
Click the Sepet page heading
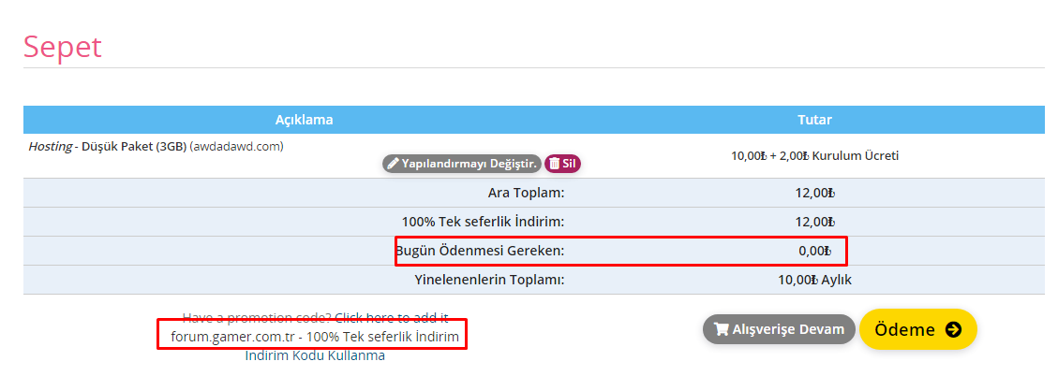[62, 48]
